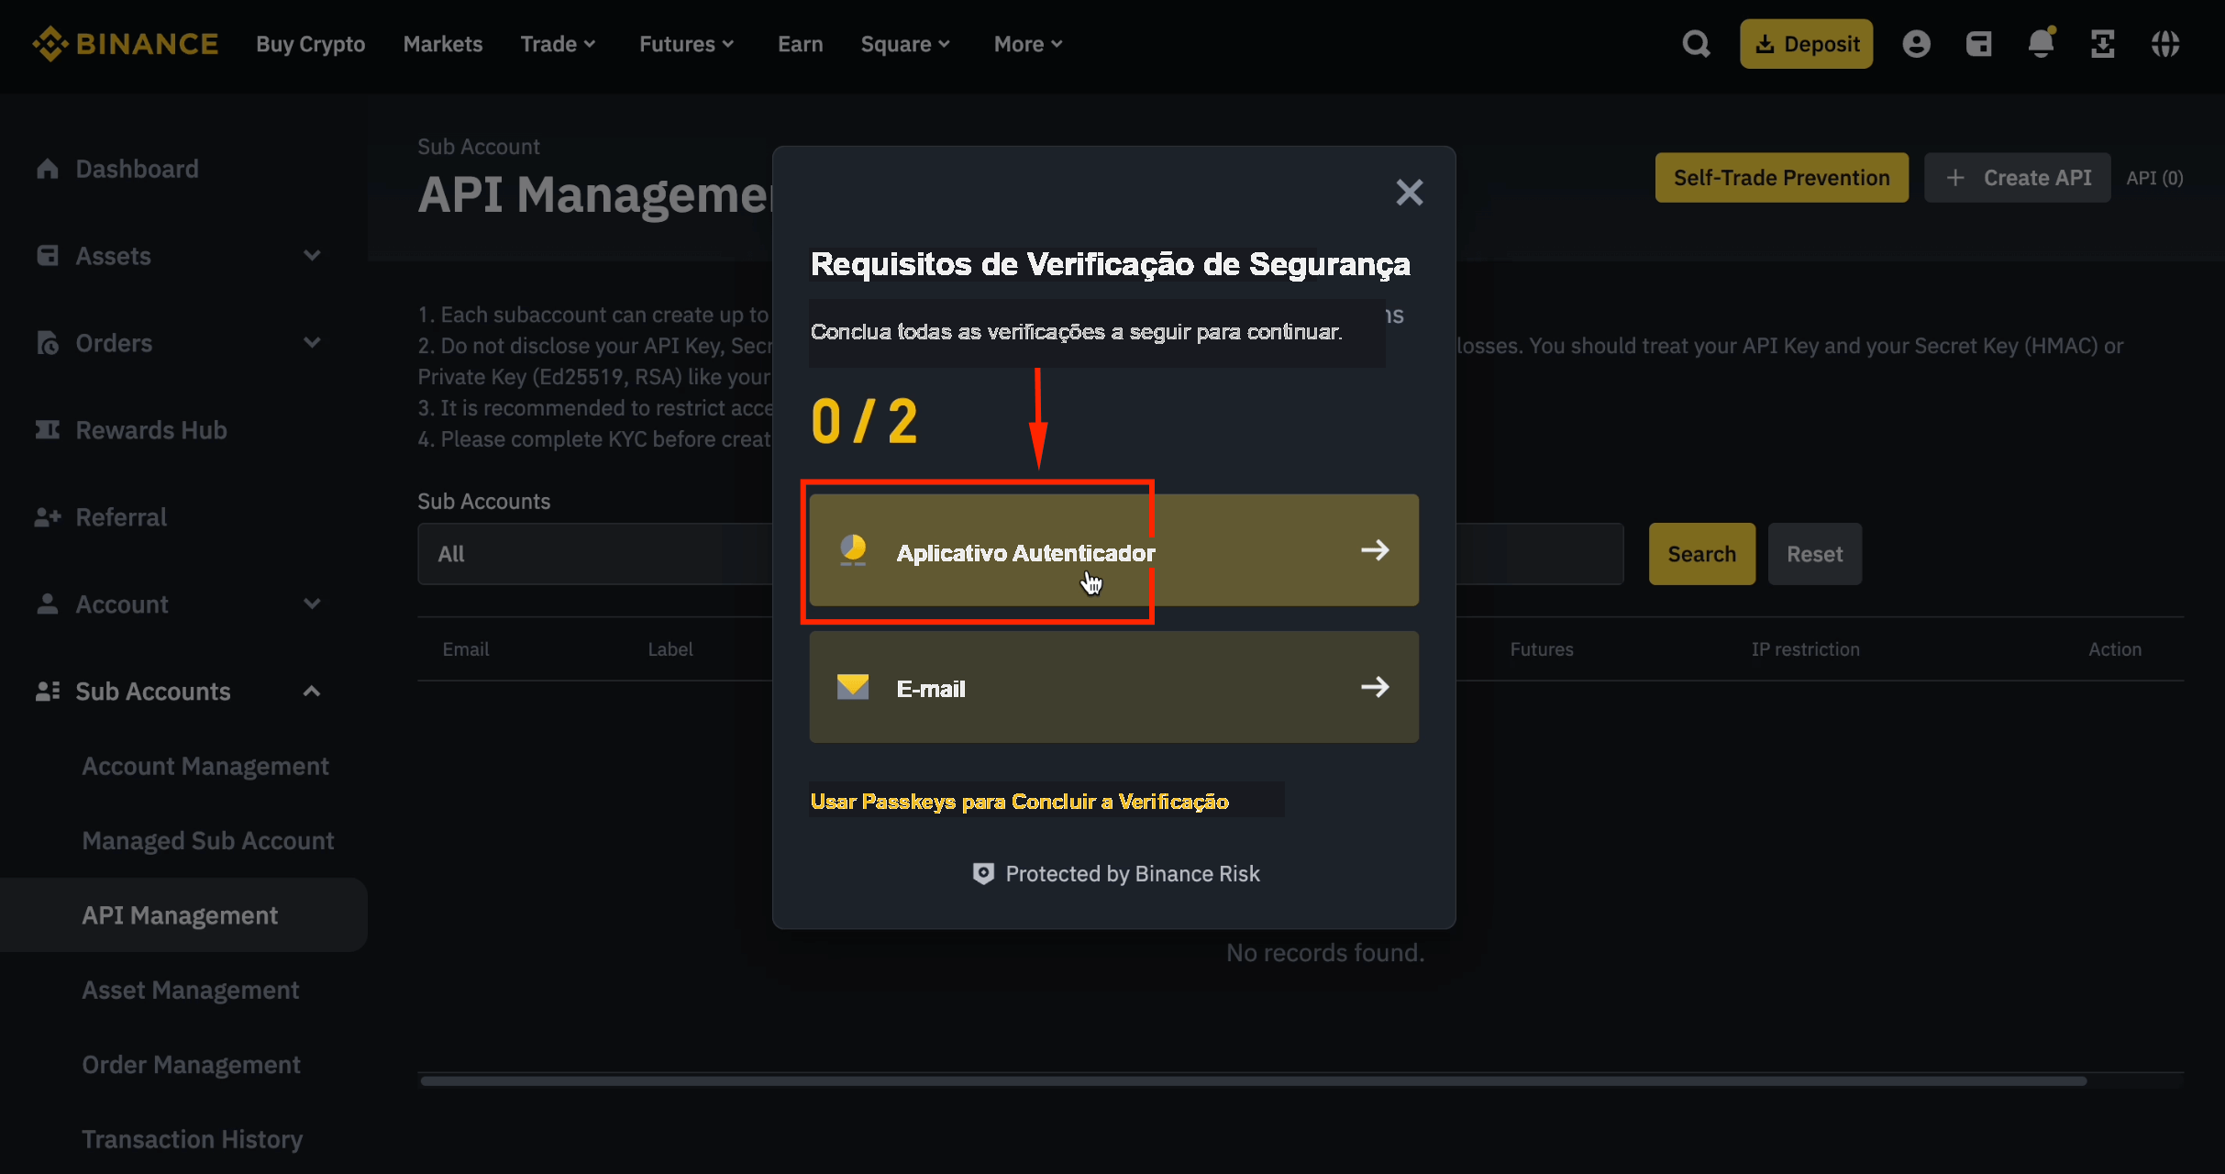Click the Referral person-plus icon
2225x1174 pixels.
click(x=48, y=517)
